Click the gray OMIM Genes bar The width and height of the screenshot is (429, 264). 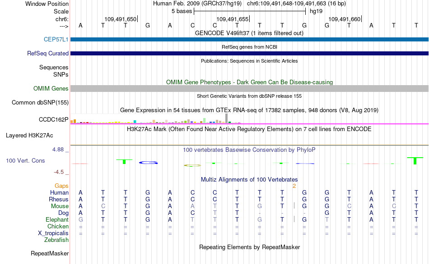249,88
